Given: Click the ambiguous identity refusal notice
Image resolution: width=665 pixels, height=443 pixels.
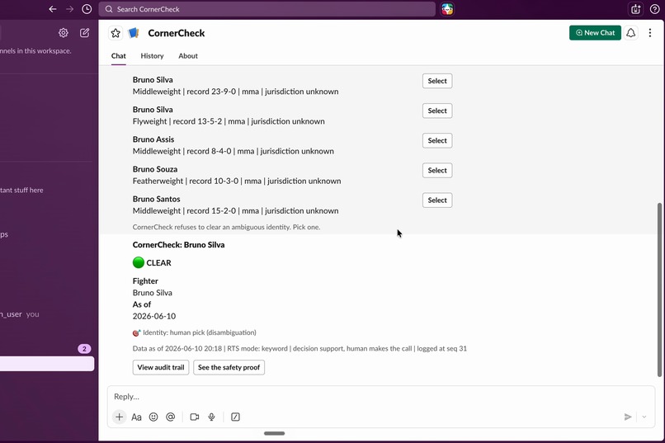Looking at the screenshot, I should click(x=226, y=227).
